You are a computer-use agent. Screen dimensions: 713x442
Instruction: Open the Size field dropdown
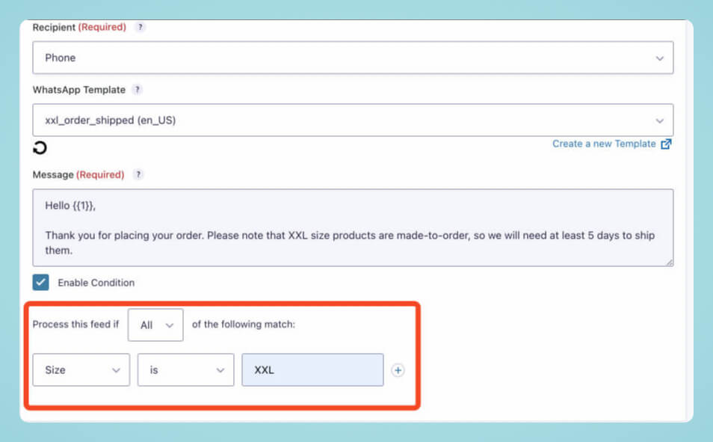click(x=81, y=370)
